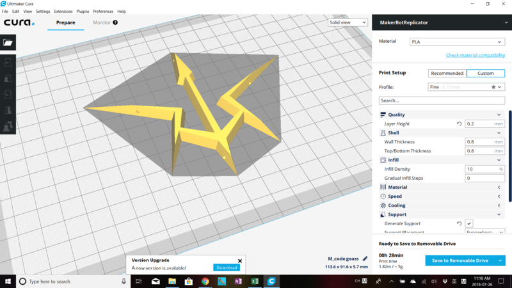Click the Windows 'Type here to search' box
The width and height of the screenshot is (512, 288).
pos(73,281)
